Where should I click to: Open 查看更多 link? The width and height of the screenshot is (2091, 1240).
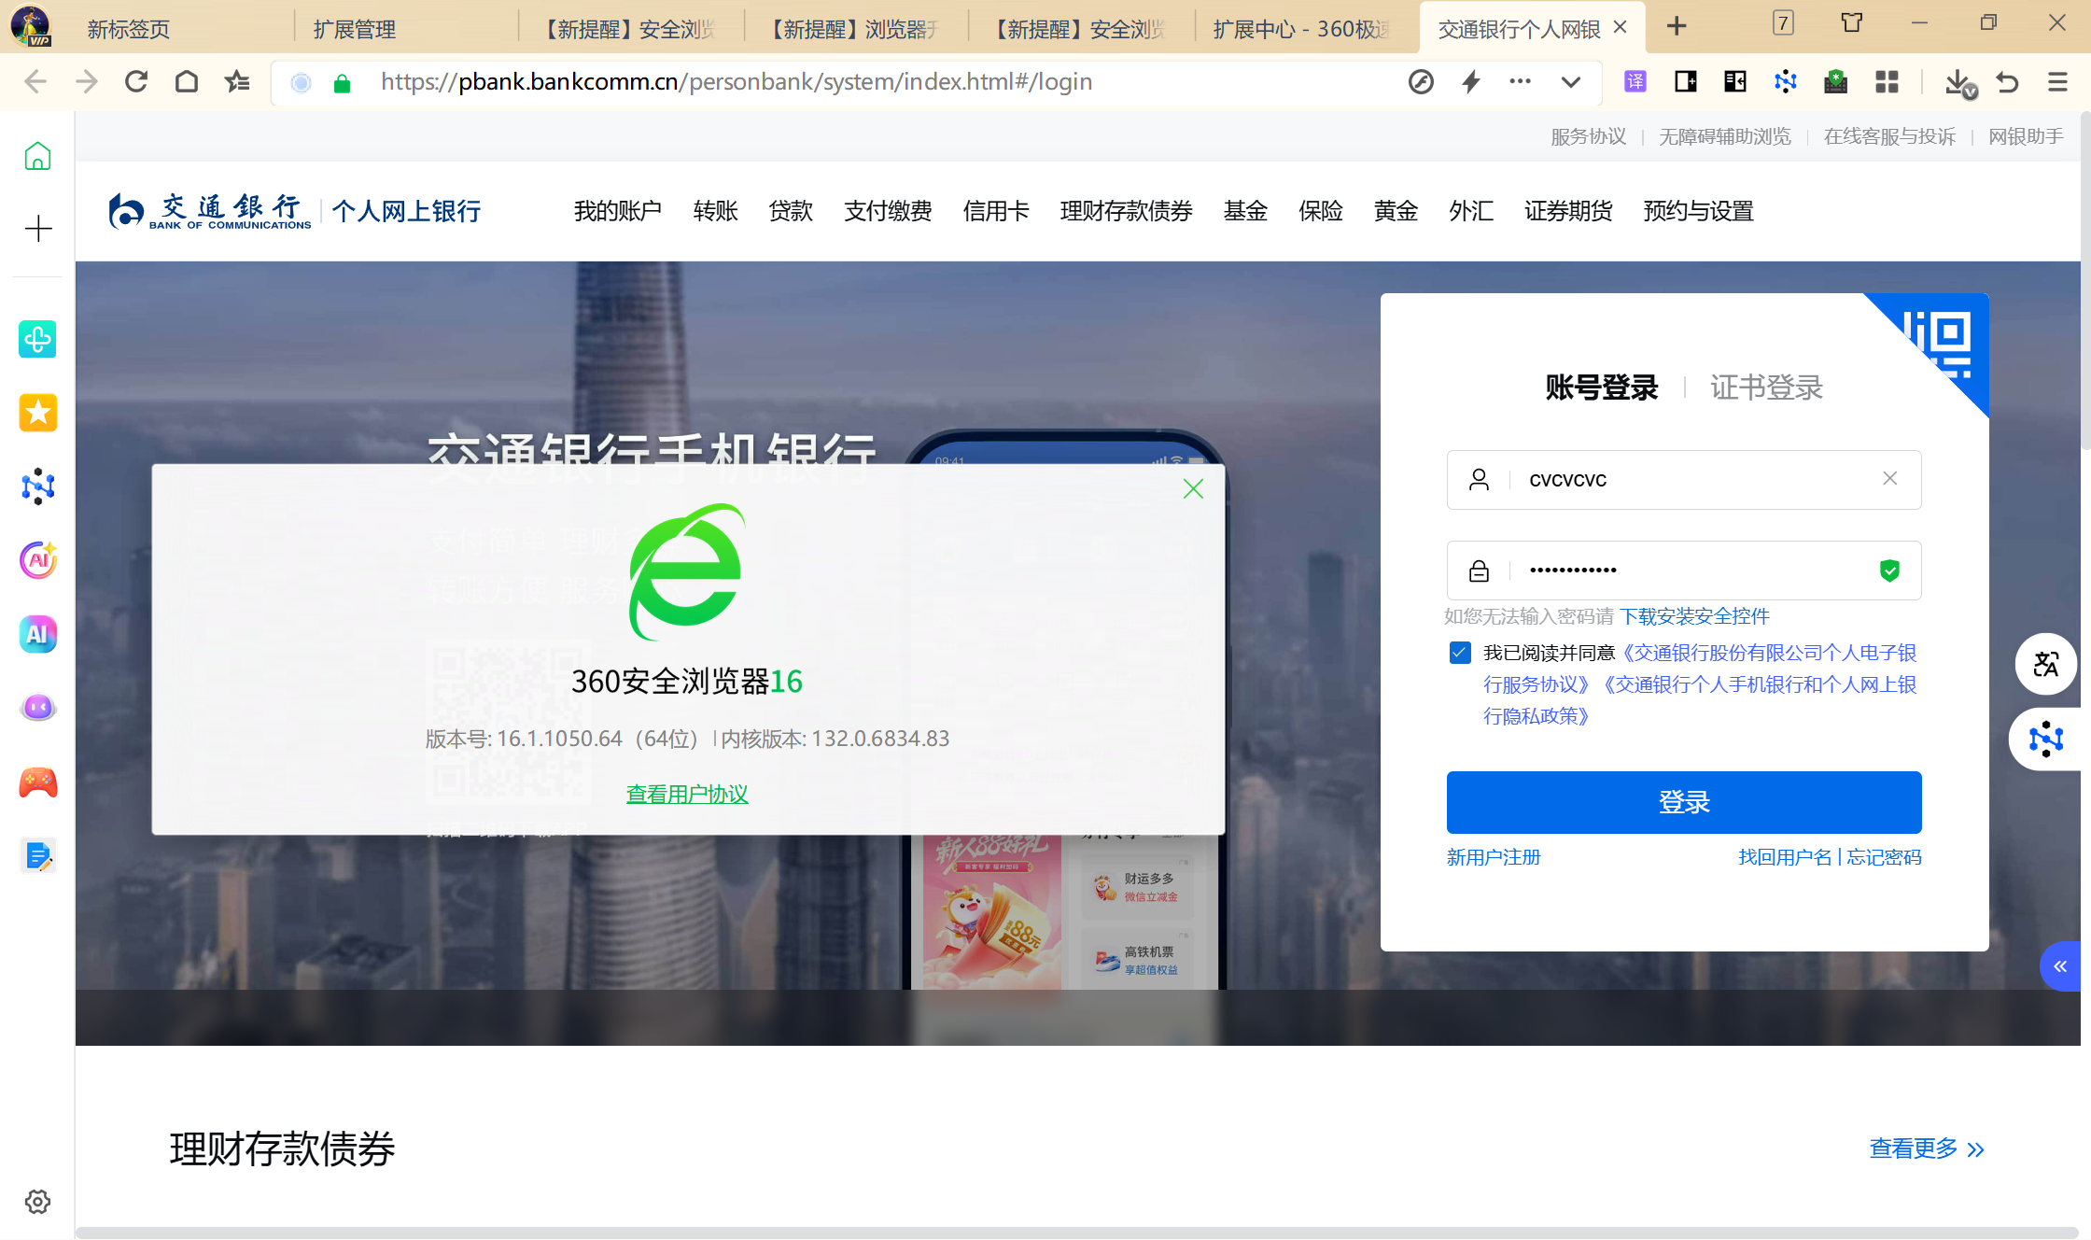[1926, 1148]
